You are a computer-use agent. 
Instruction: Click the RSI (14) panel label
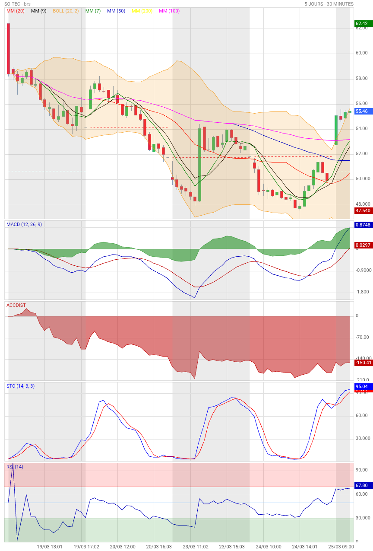[x=15, y=467]
